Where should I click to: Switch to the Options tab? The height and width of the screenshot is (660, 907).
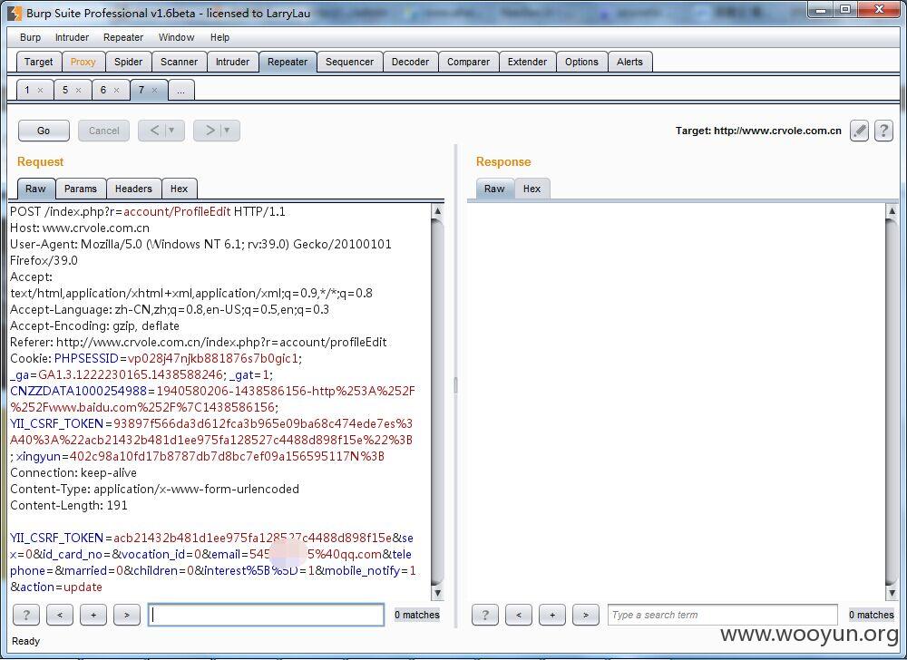(582, 62)
